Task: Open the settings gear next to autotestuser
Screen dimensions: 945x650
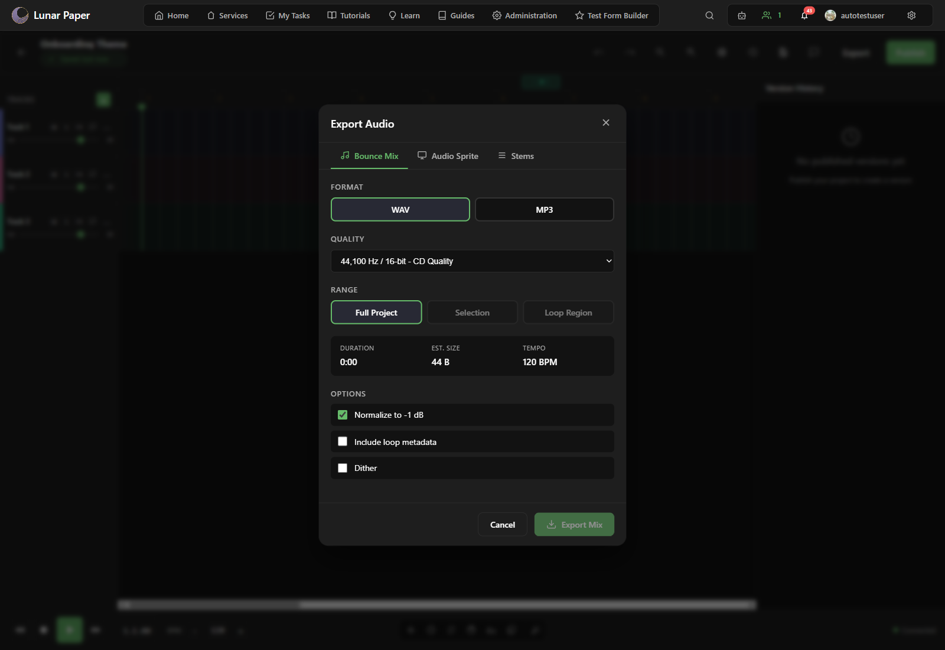Action: tap(911, 15)
